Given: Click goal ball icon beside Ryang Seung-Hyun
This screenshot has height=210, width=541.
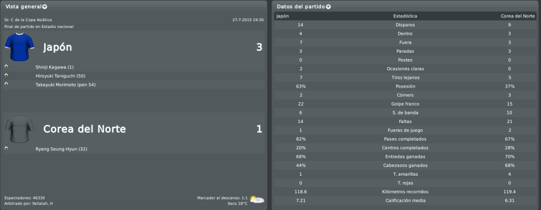Looking at the screenshot, I should pos(6,148).
